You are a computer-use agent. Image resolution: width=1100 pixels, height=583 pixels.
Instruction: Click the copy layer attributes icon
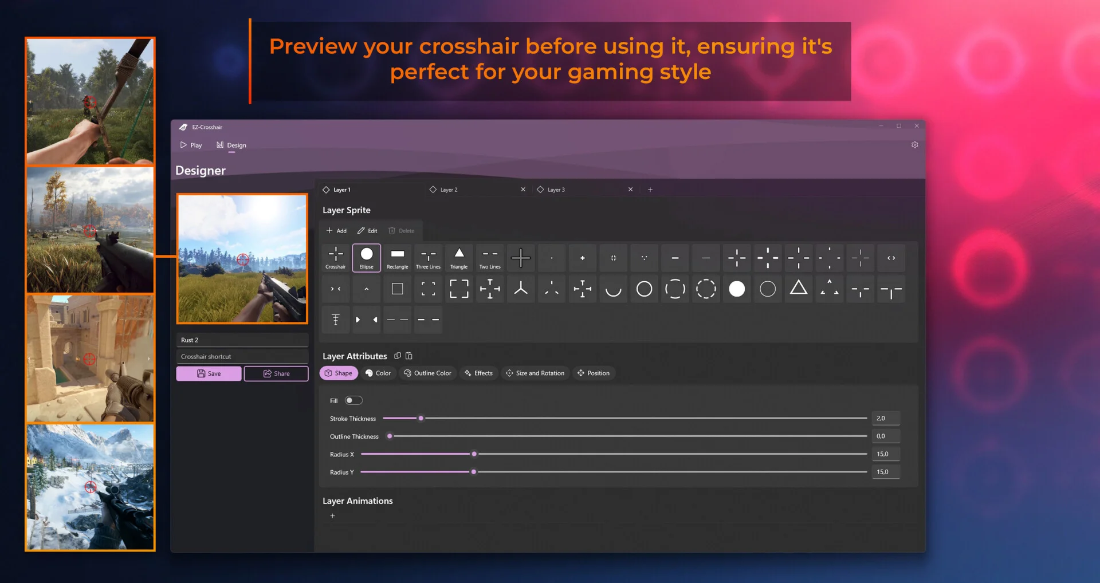click(x=398, y=356)
